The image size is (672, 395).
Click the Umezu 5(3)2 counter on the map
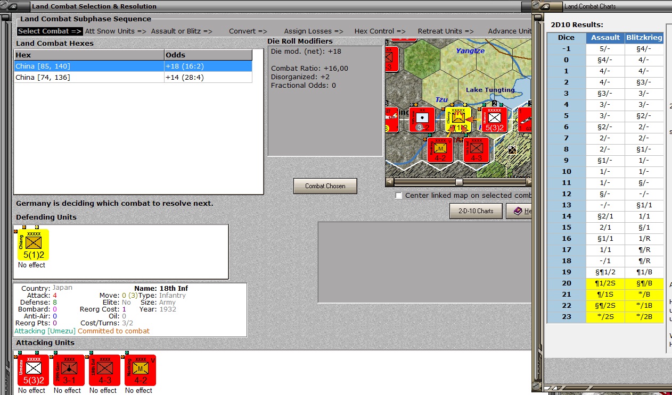(494, 120)
